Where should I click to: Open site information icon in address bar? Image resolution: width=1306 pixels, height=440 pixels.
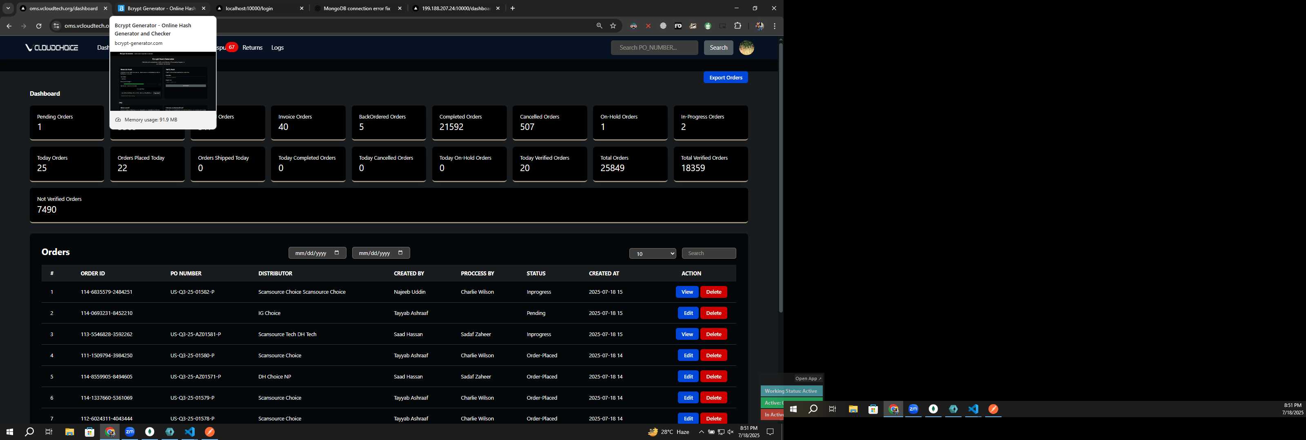click(x=56, y=26)
